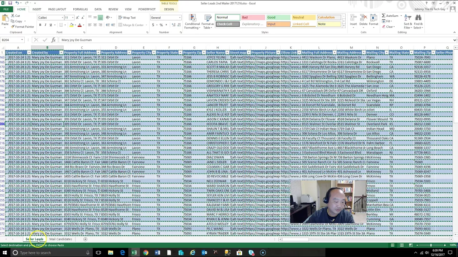The width and height of the screenshot is (458, 257).
Task: Apply the Note cell style
Action: [x=329, y=24]
